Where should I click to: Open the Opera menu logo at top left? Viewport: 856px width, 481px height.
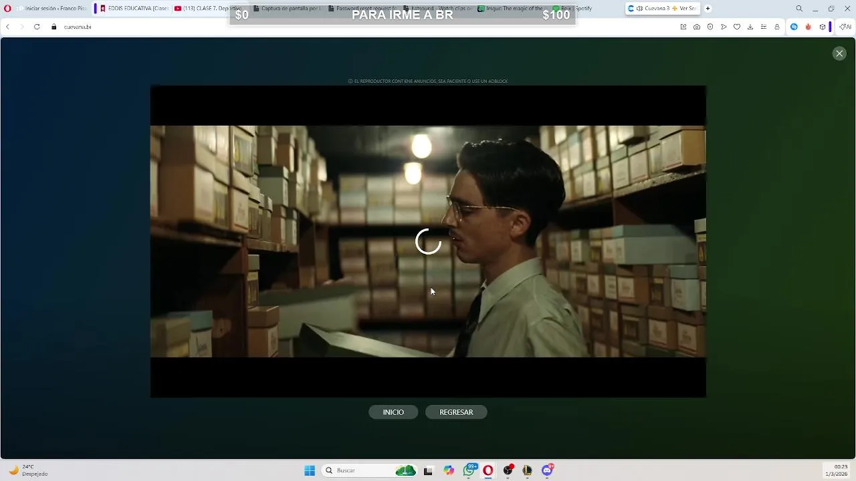tap(7, 9)
